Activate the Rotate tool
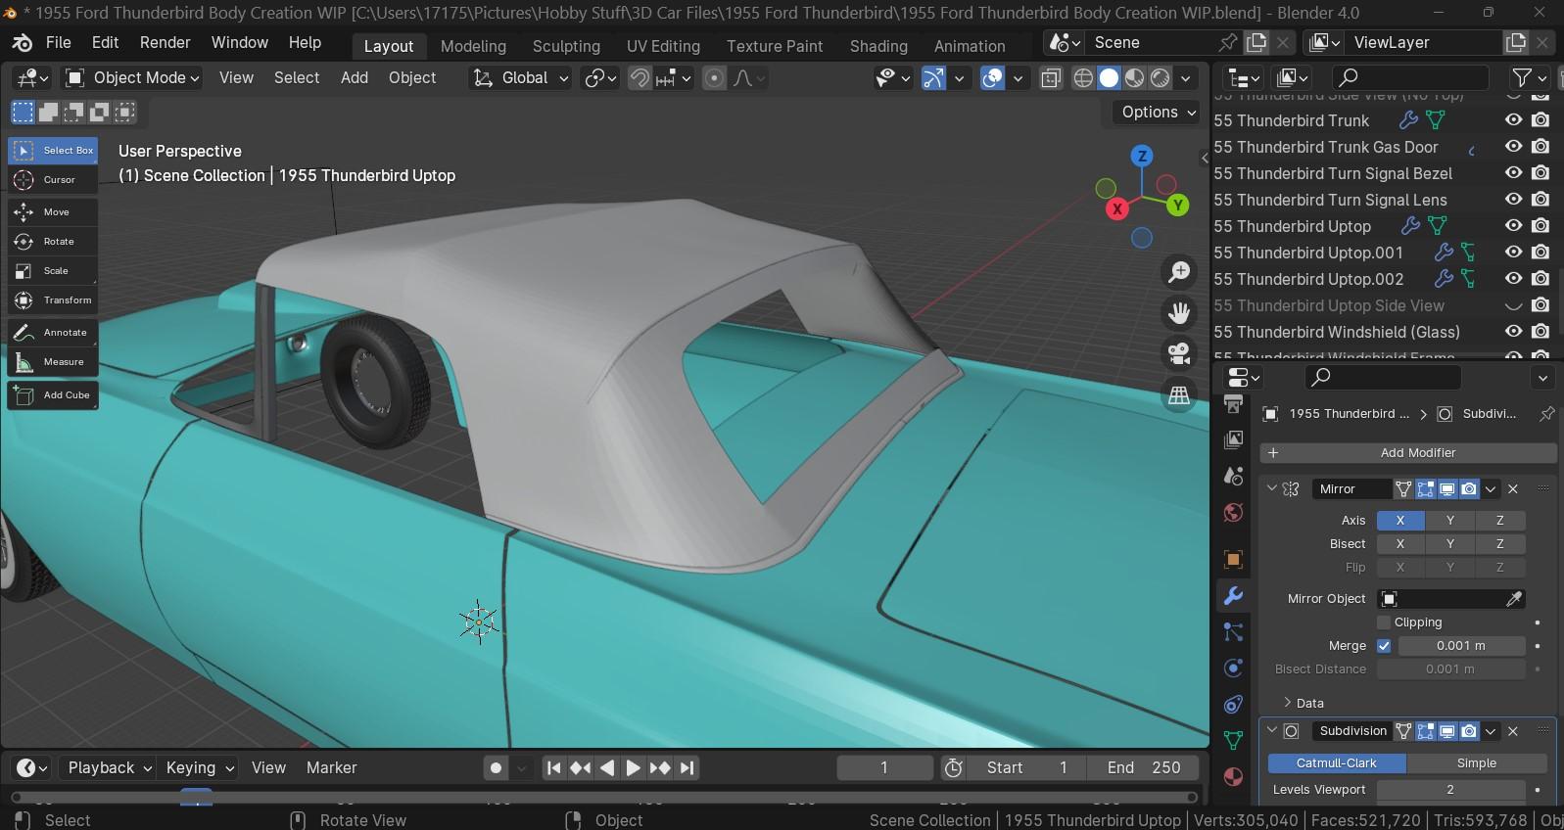Image resolution: width=1564 pixels, height=830 pixels. (x=54, y=241)
